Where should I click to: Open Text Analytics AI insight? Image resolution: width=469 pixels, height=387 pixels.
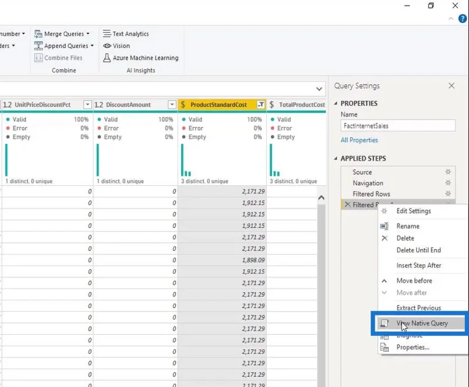pyautogui.click(x=126, y=34)
